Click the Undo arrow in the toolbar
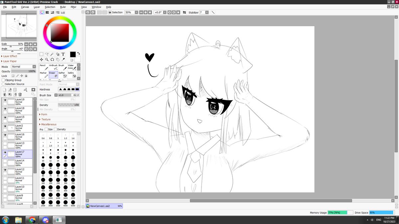 88,12
